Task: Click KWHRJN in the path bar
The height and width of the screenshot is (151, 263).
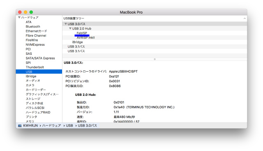Action: pos(30,126)
